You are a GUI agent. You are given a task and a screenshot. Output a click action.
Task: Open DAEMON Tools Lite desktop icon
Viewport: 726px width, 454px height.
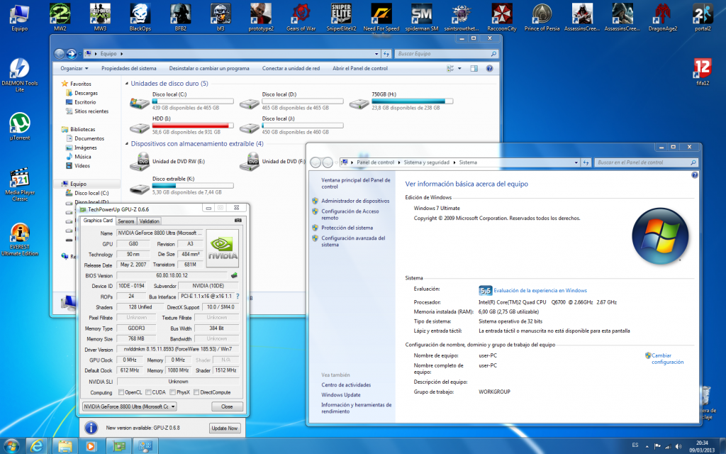click(19, 75)
